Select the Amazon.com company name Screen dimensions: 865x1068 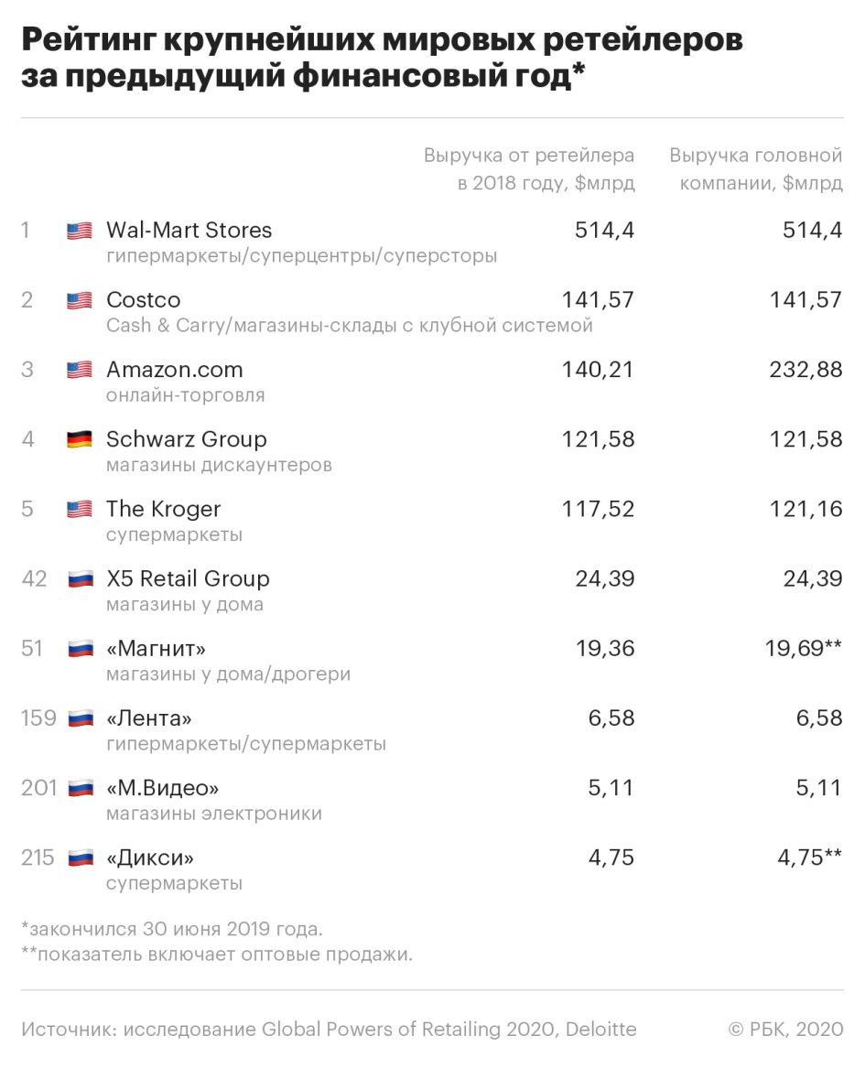coord(174,369)
